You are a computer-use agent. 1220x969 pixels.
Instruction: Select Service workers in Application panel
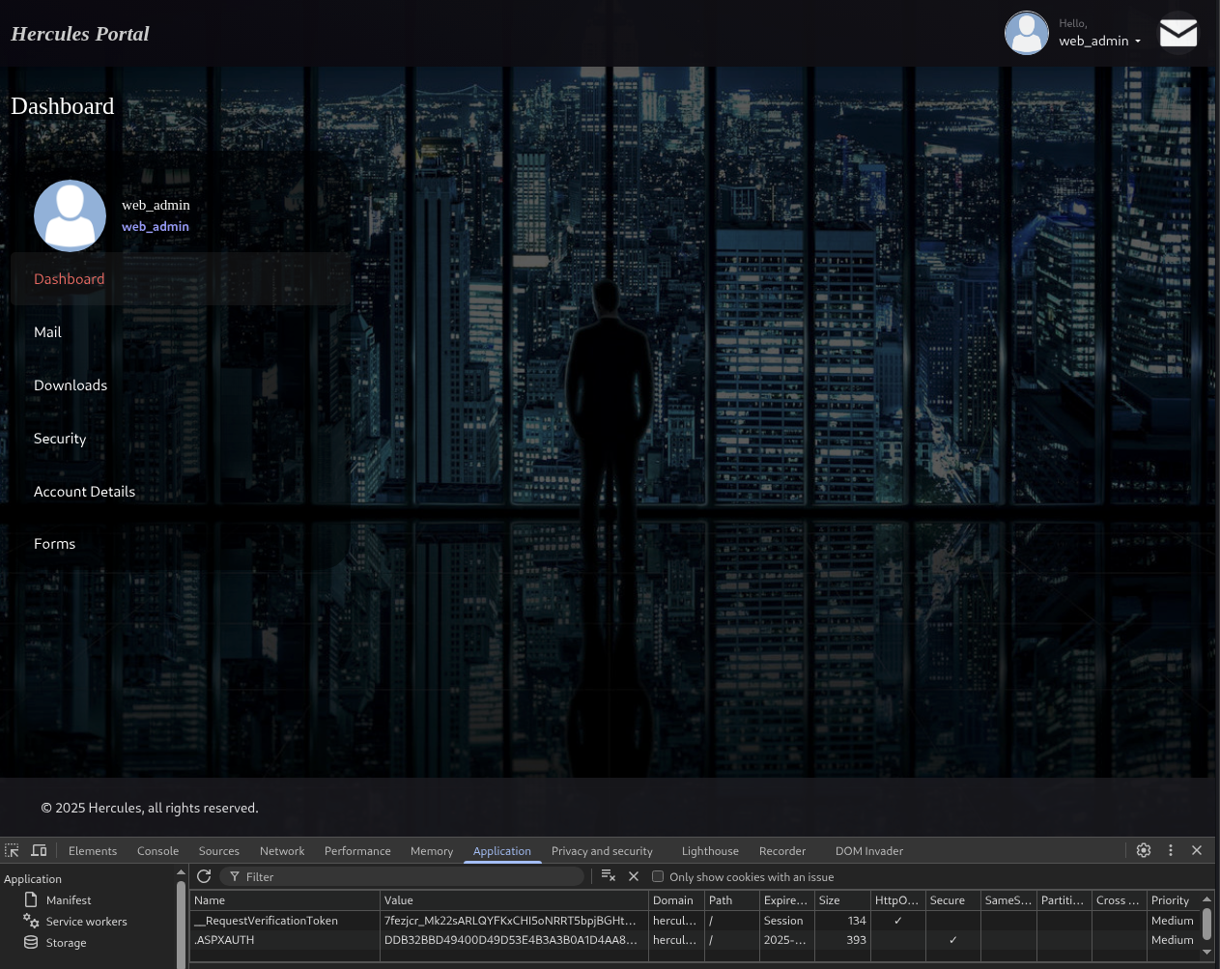tap(86, 922)
